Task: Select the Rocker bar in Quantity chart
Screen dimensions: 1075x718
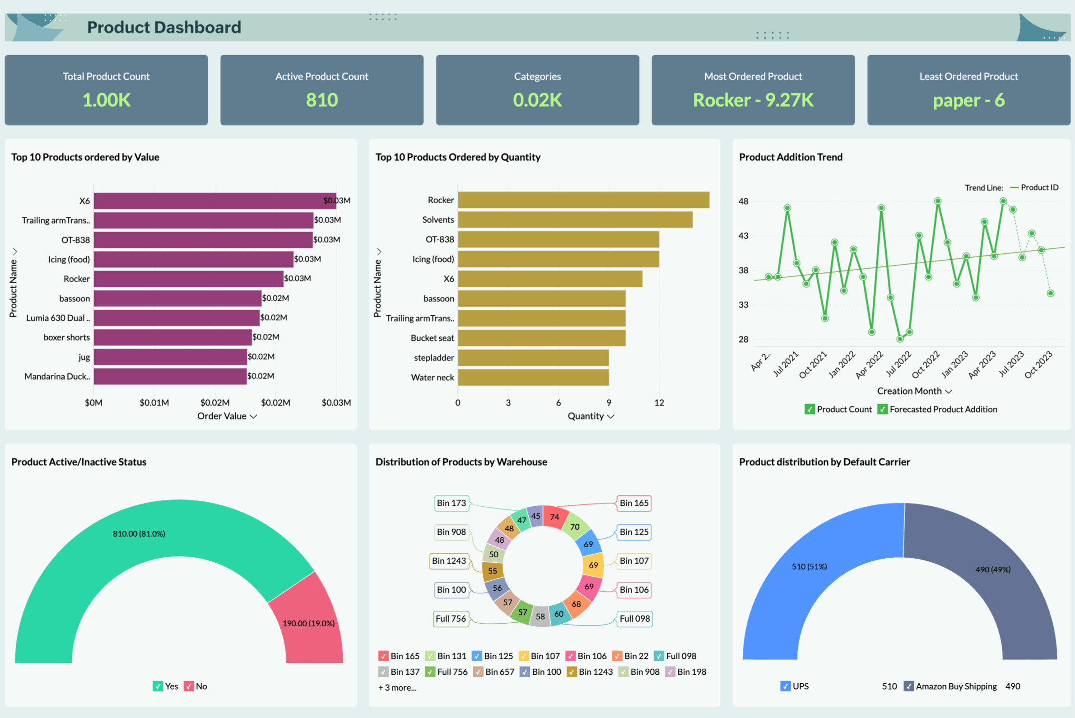Action: tap(584, 200)
